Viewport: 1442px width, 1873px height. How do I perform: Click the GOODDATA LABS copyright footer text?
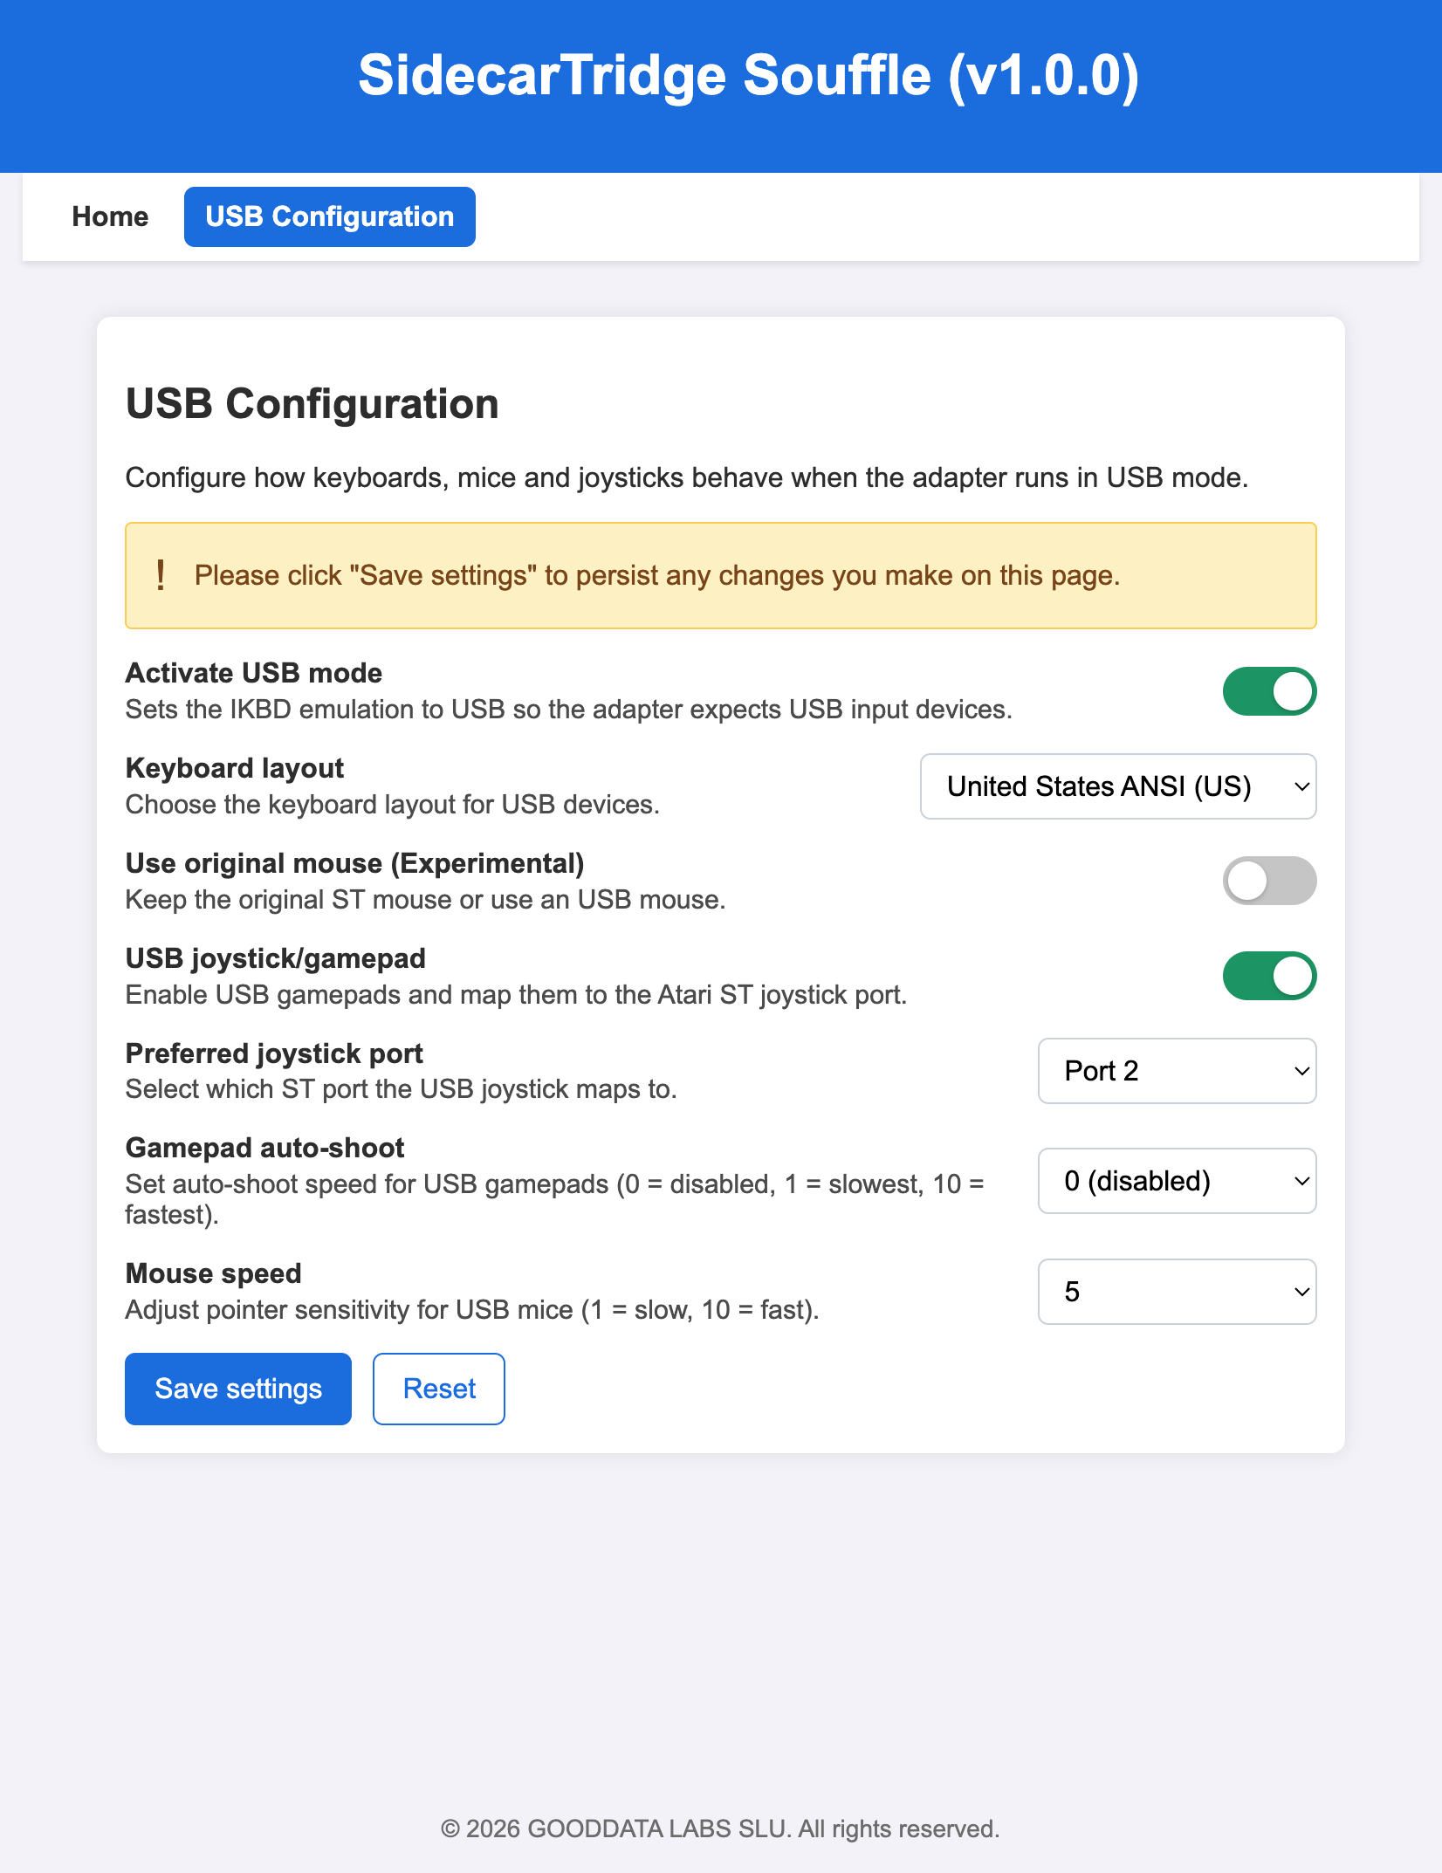tap(721, 1828)
